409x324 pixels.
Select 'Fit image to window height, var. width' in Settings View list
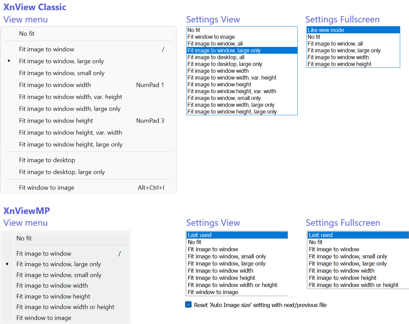coord(232,91)
